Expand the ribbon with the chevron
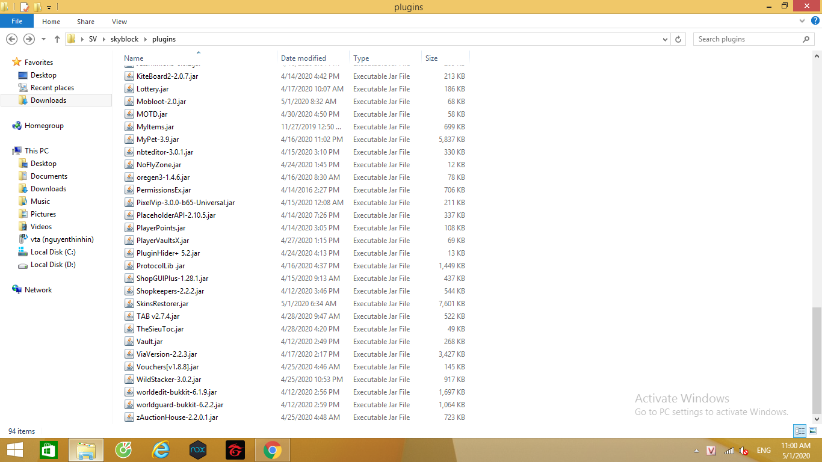This screenshot has width=822, height=462. click(802, 21)
